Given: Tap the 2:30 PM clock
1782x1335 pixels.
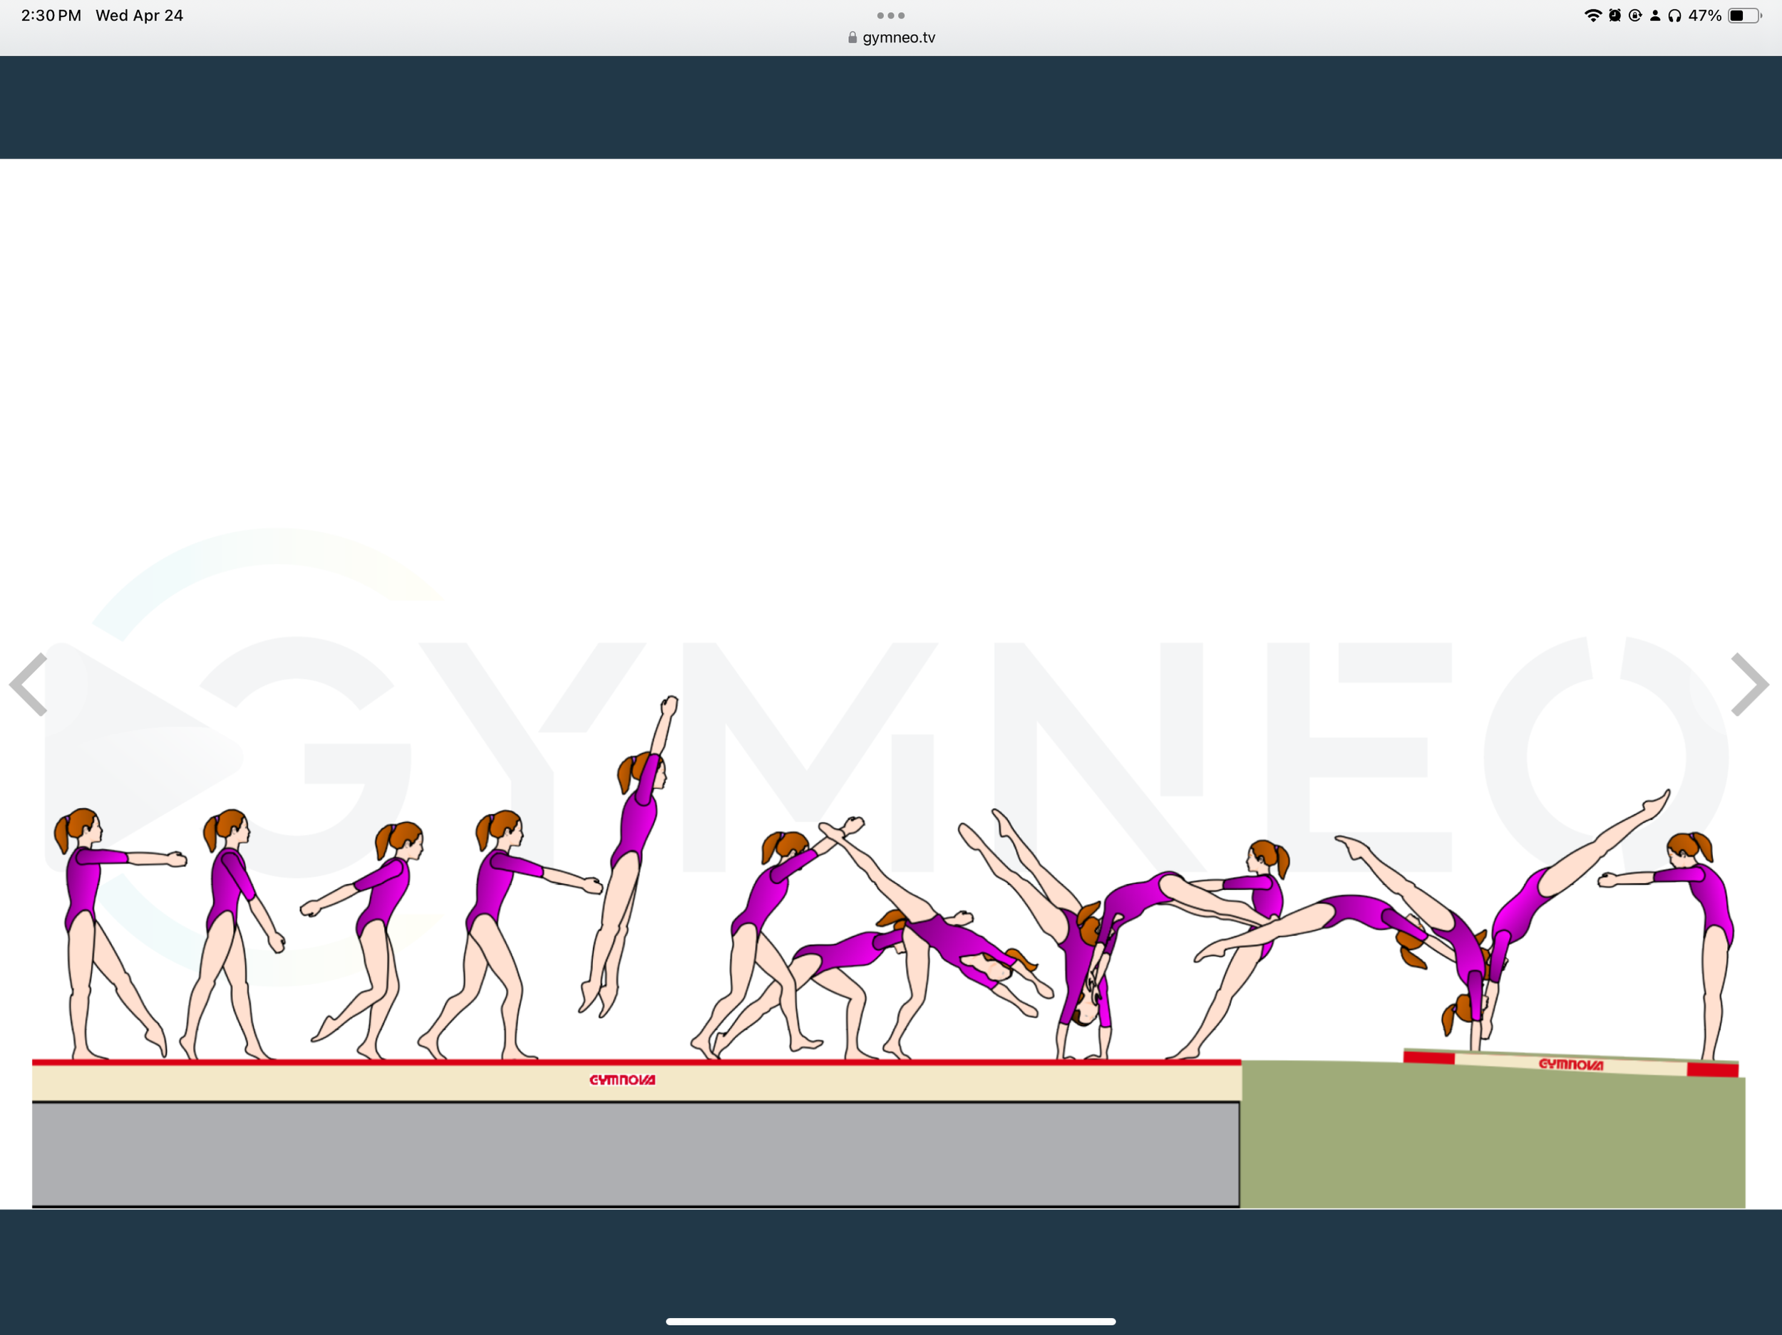Looking at the screenshot, I should point(51,15).
